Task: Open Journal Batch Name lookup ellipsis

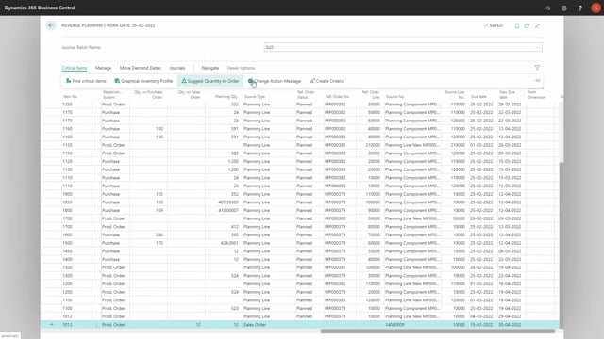Action: point(538,47)
